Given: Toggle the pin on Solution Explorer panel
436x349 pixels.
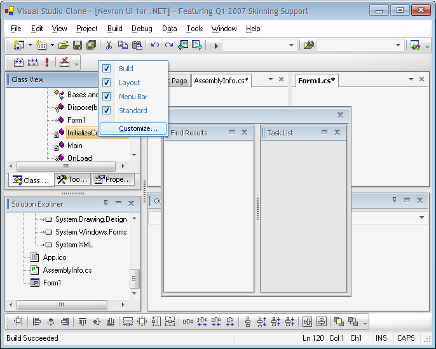Looking at the screenshot, I should [x=106, y=203].
